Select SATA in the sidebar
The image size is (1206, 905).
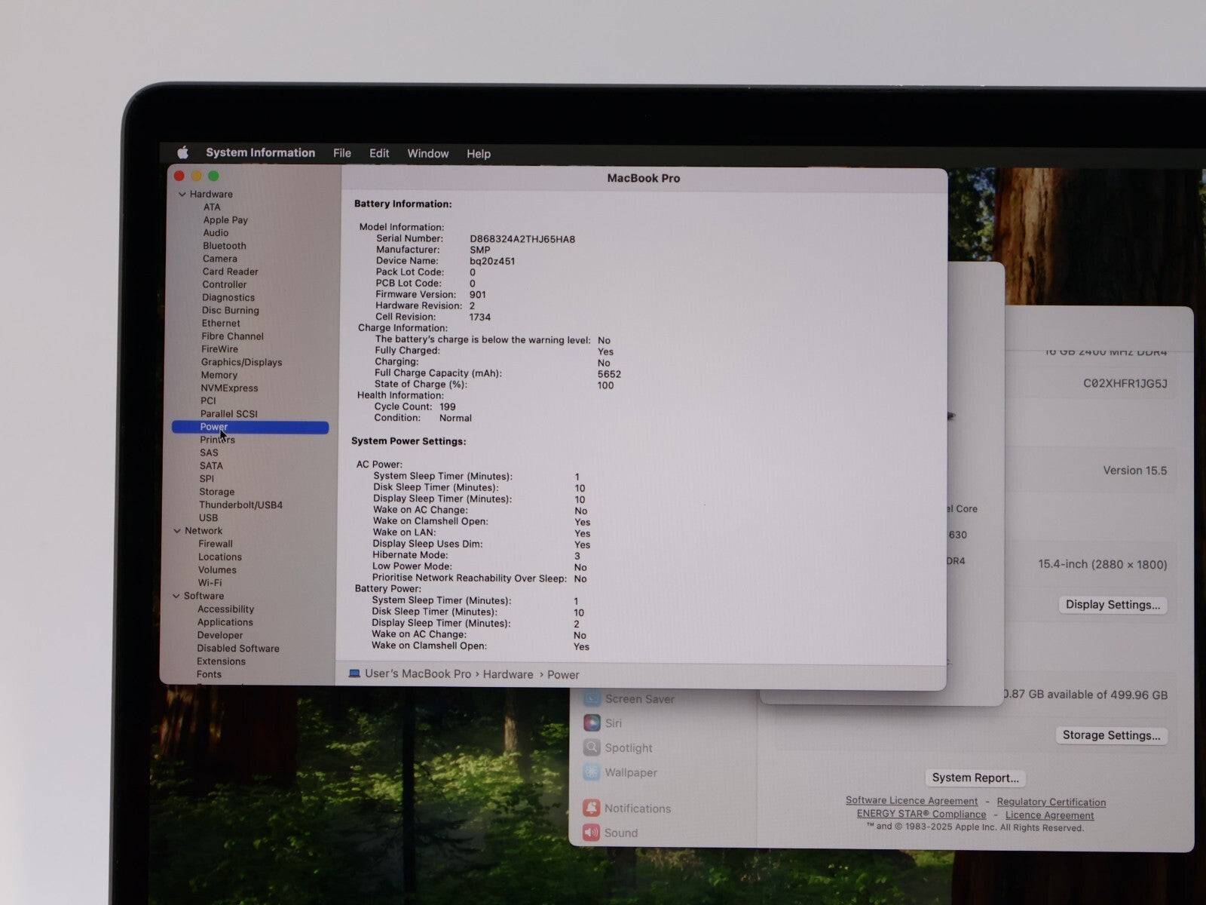pos(211,465)
